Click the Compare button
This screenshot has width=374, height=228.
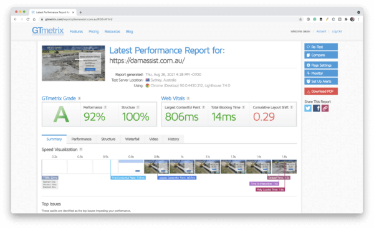coord(321,55)
